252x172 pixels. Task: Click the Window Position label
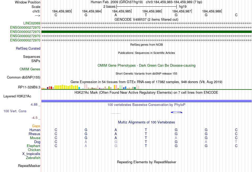pyautogui.click(x=28, y=2)
